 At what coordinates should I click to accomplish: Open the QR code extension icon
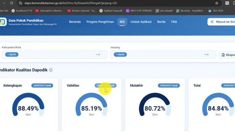pos(227,3)
